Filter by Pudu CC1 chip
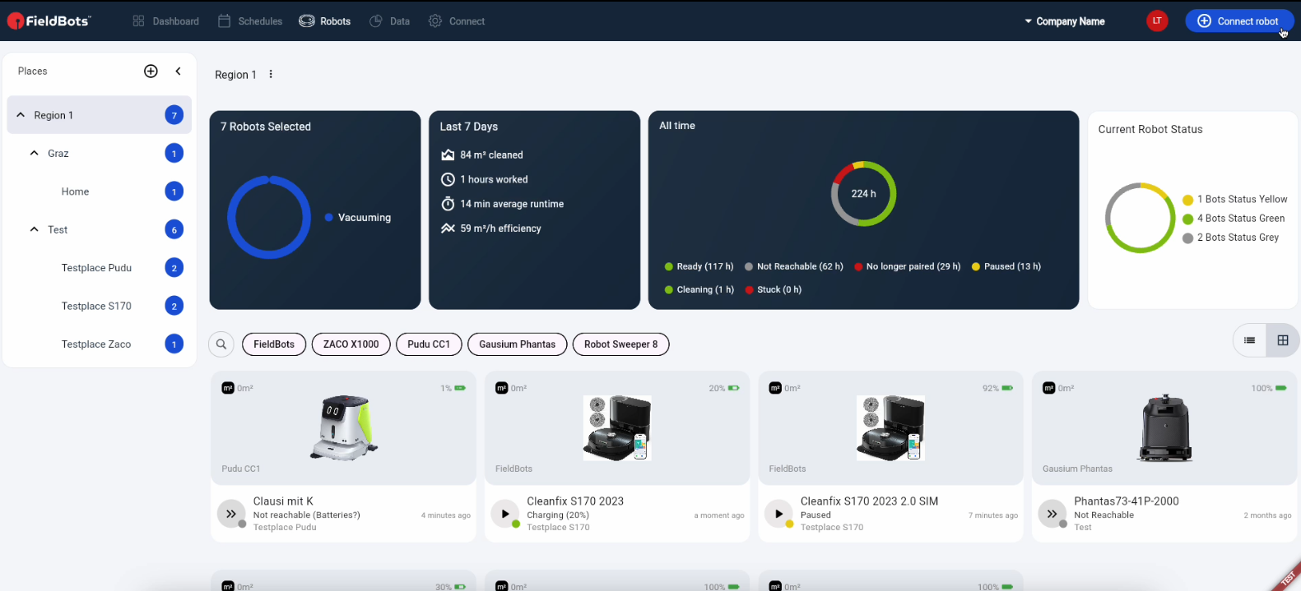Screen dimensions: 1301x591 429,344
